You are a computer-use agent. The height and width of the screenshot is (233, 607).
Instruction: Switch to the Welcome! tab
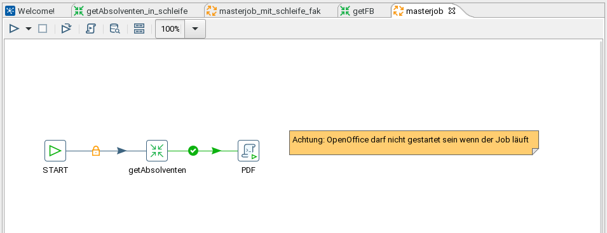point(31,11)
